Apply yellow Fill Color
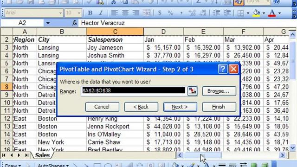This screenshot has width=297, height=167. click(x=256, y=13)
